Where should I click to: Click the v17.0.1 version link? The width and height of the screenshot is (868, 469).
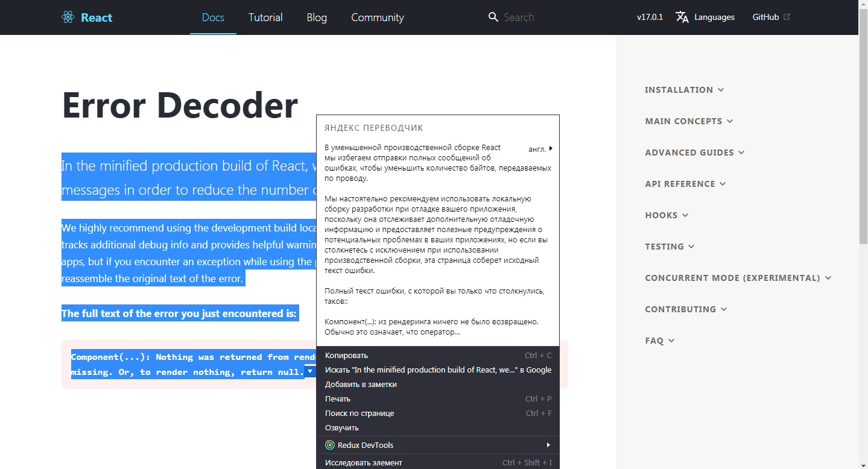click(650, 17)
